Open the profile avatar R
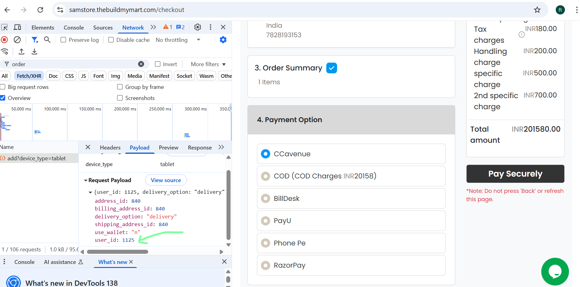The height and width of the screenshot is (287, 580). point(560,10)
